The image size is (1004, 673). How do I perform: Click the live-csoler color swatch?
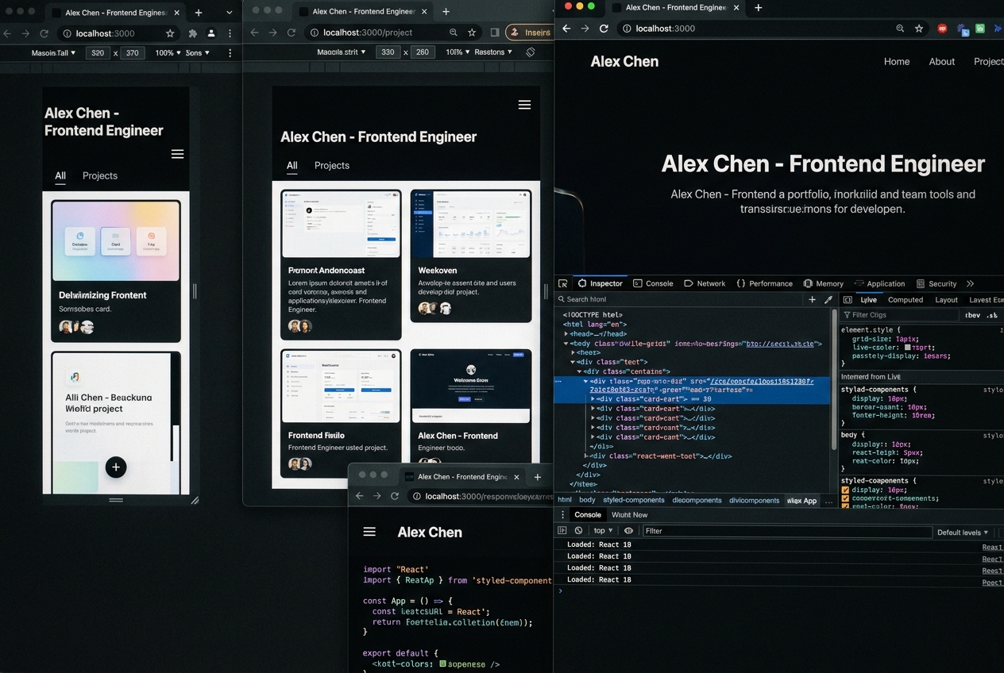pyautogui.click(x=908, y=347)
